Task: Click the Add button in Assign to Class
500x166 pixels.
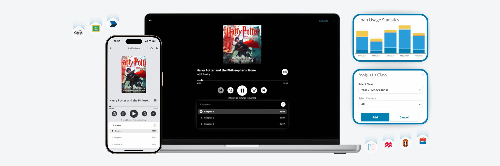Action: (x=375, y=117)
